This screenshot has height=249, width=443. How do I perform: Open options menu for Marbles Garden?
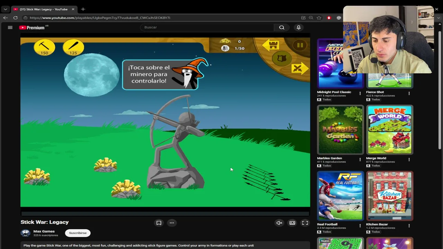coord(360,159)
